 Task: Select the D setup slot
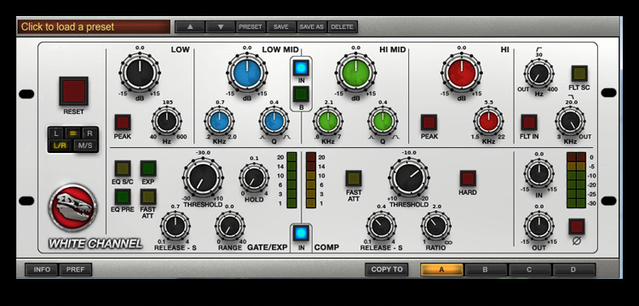point(574,269)
